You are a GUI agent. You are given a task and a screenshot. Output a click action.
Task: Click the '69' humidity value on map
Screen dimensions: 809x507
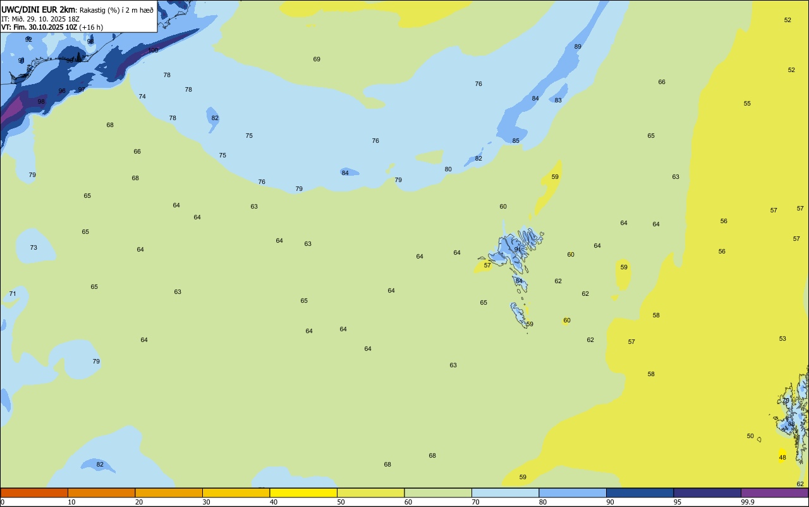point(317,59)
